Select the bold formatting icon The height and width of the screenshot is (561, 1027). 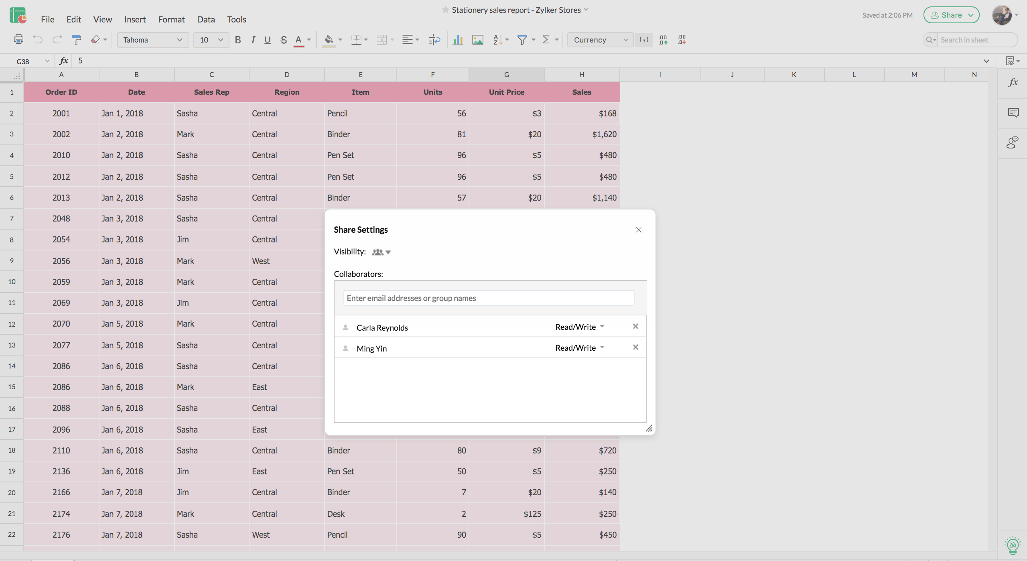point(237,39)
